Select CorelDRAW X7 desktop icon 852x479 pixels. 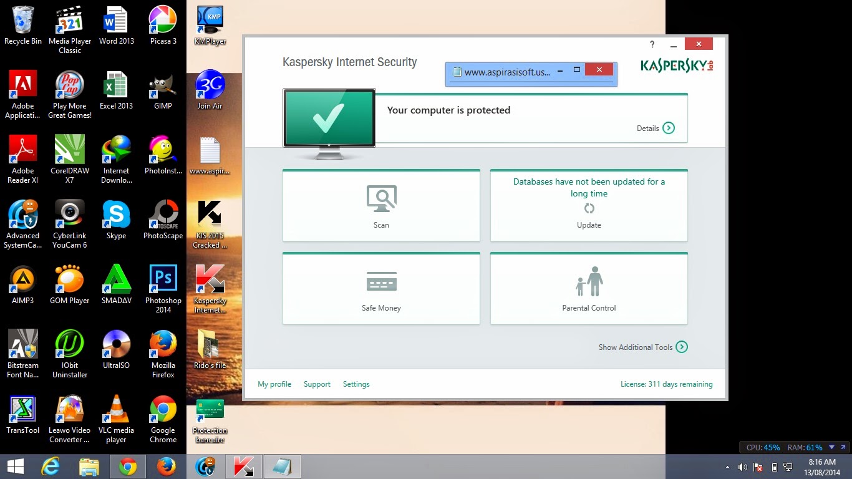(70, 159)
